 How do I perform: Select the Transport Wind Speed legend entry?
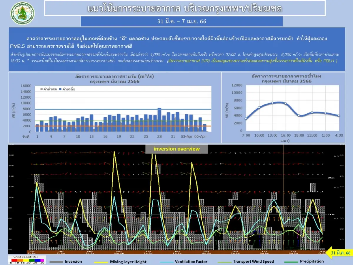point(246,261)
